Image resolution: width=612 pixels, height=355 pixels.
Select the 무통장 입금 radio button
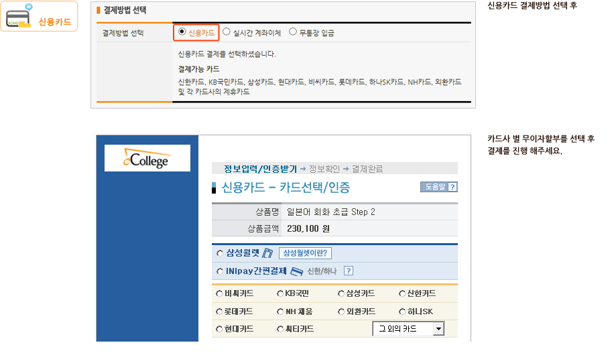293,31
